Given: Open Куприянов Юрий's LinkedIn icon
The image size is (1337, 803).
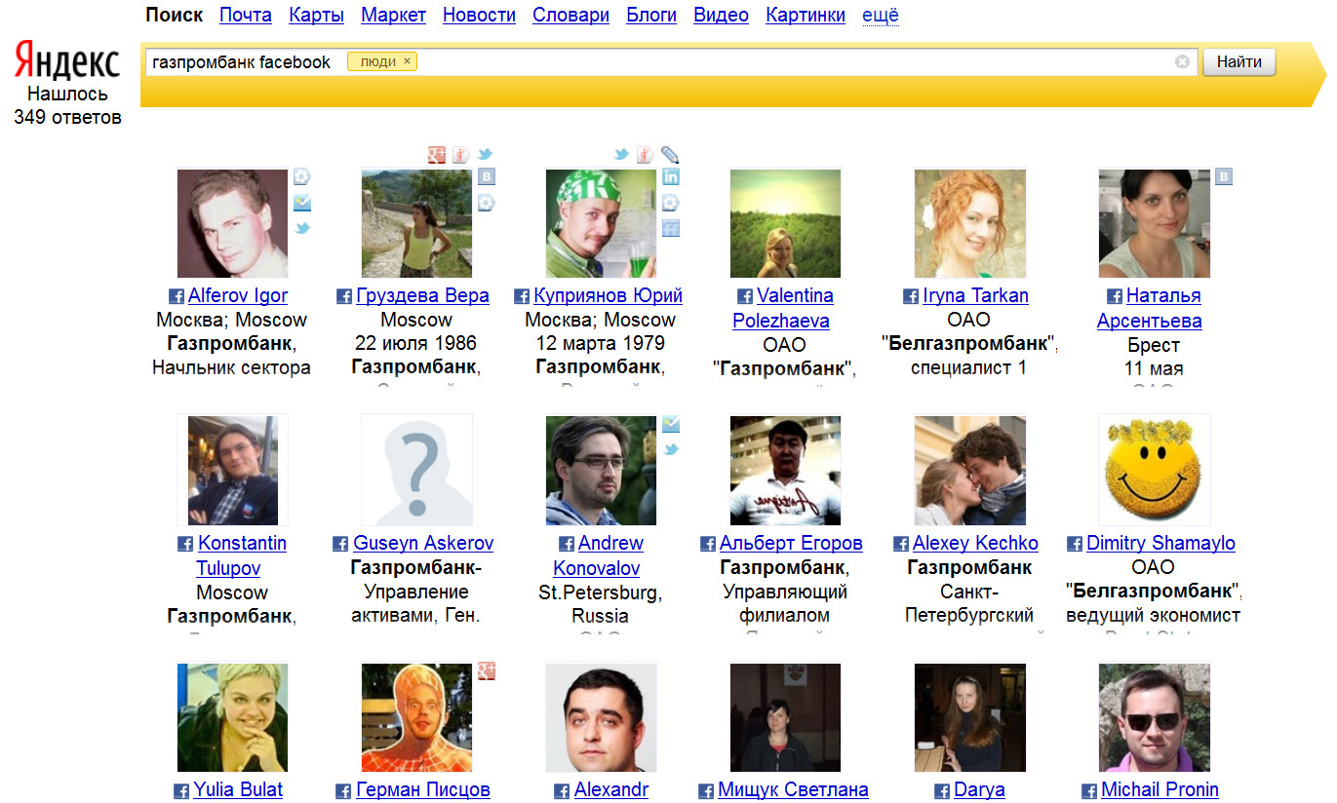Looking at the screenshot, I should click(x=671, y=176).
